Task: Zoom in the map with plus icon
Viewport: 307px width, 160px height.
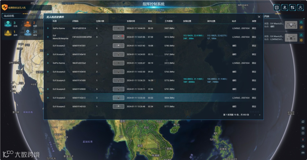Action: pos(303,128)
